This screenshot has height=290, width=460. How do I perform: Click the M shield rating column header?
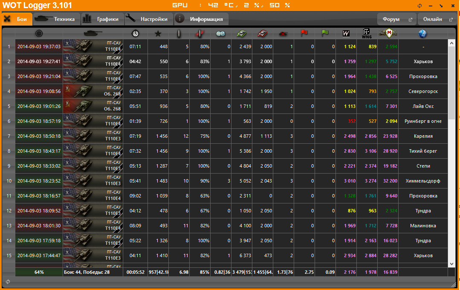click(389, 33)
